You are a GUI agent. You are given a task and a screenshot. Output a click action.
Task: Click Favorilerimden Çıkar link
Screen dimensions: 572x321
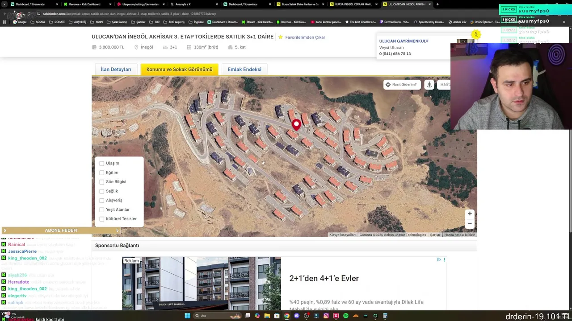pyautogui.click(x=305, y=37)
